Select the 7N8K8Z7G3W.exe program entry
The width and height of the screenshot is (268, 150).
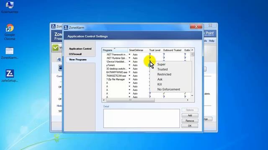[x=116, y=76]
